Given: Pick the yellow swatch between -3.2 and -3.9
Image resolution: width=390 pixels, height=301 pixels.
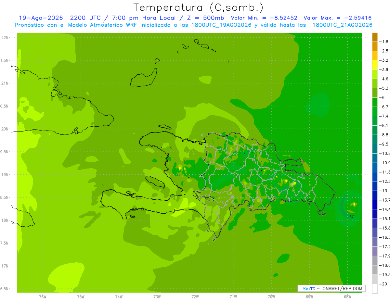Looking at the screenshot, I should click(x=375, y=65).
